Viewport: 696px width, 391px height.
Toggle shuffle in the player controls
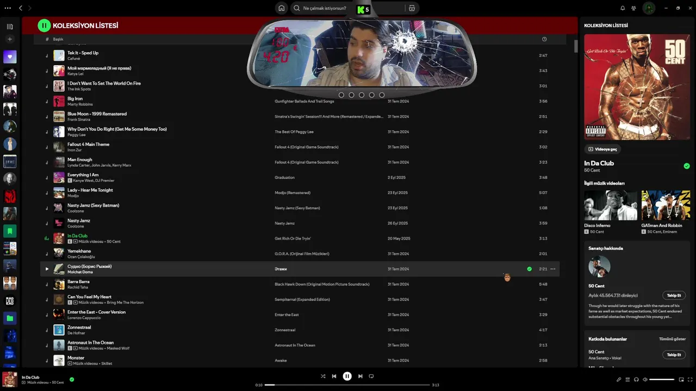coord(323,376)
